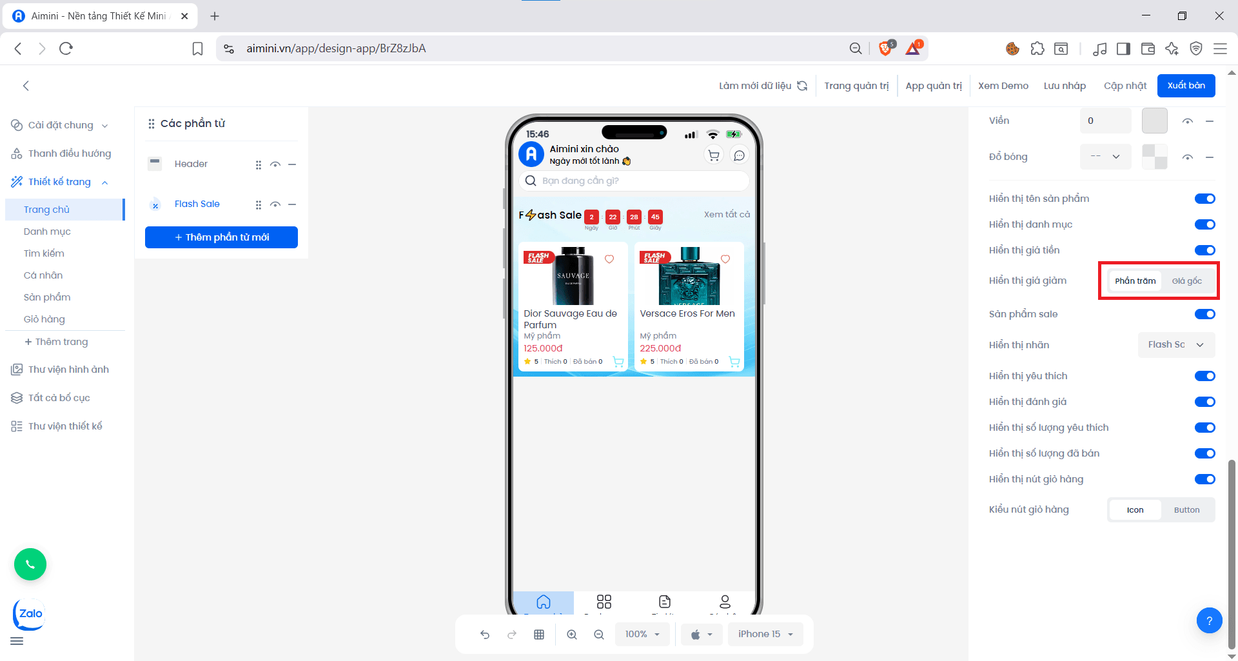Open the 100% zoom level dropdown

point(642,635)
